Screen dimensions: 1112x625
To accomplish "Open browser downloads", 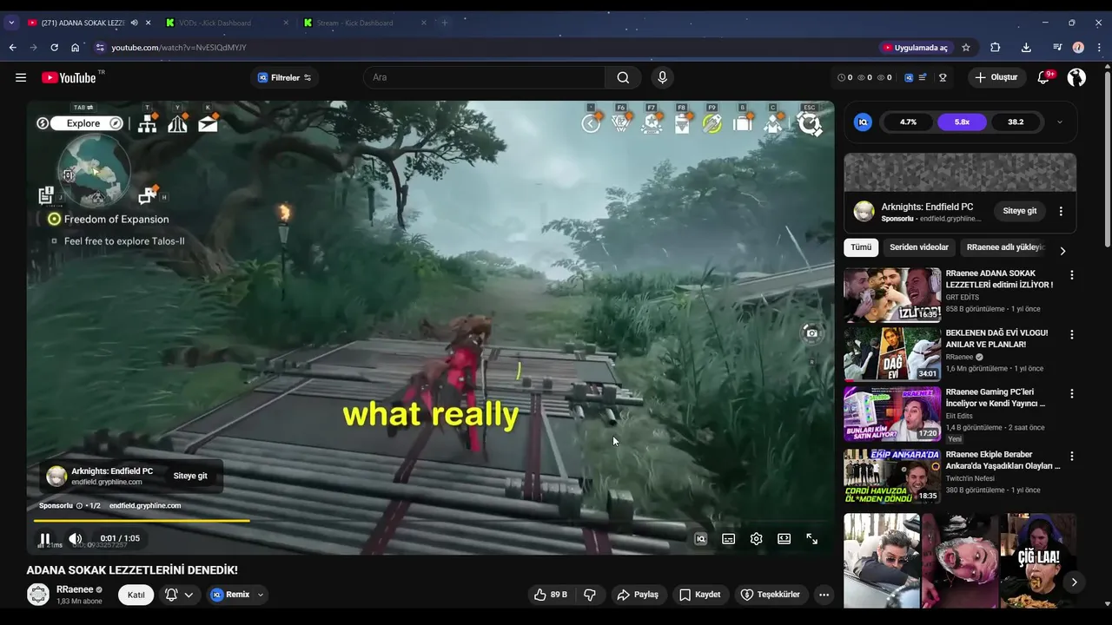I will pyautogui.click(x=1026, y=47).
